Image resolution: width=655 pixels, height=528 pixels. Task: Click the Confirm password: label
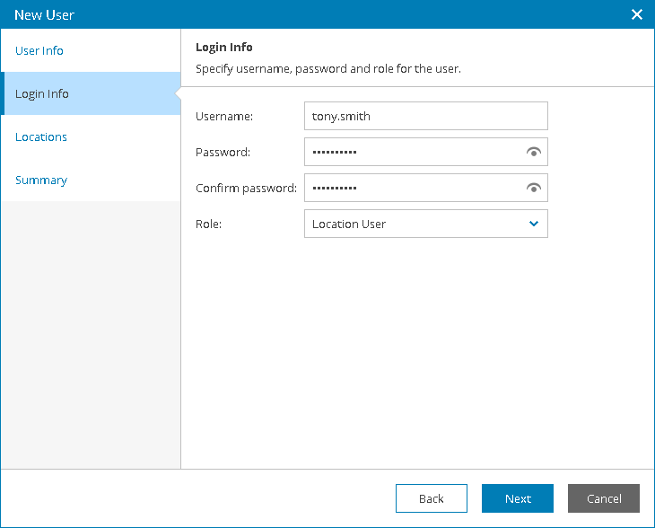coord(246,188)
